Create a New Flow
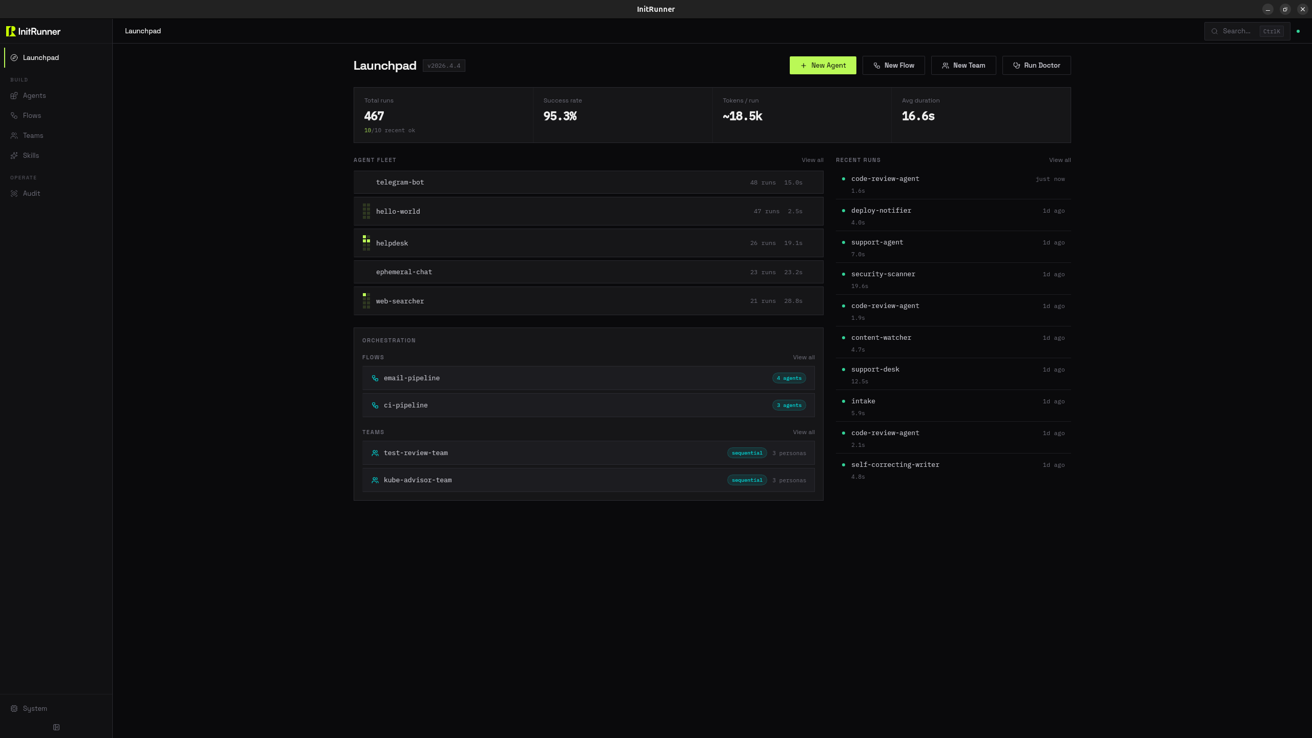 click(894, 66)
